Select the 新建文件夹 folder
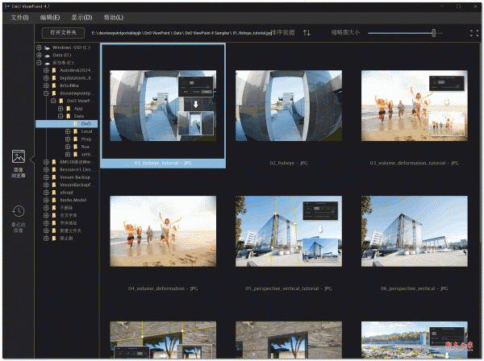This screenshot has width=484, height=361. [x=70, y=231]
